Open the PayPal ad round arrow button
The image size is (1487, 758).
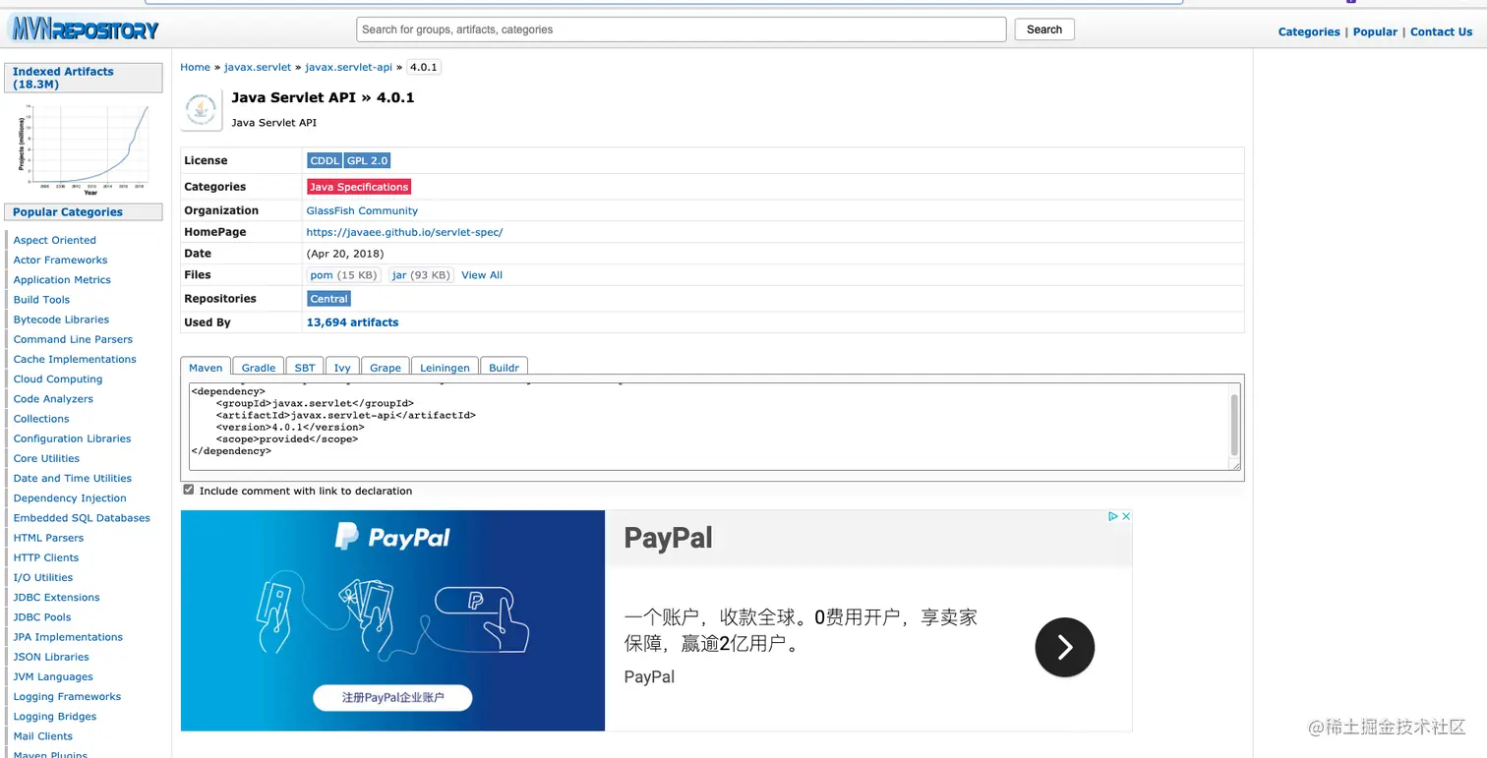point(1064,647)
